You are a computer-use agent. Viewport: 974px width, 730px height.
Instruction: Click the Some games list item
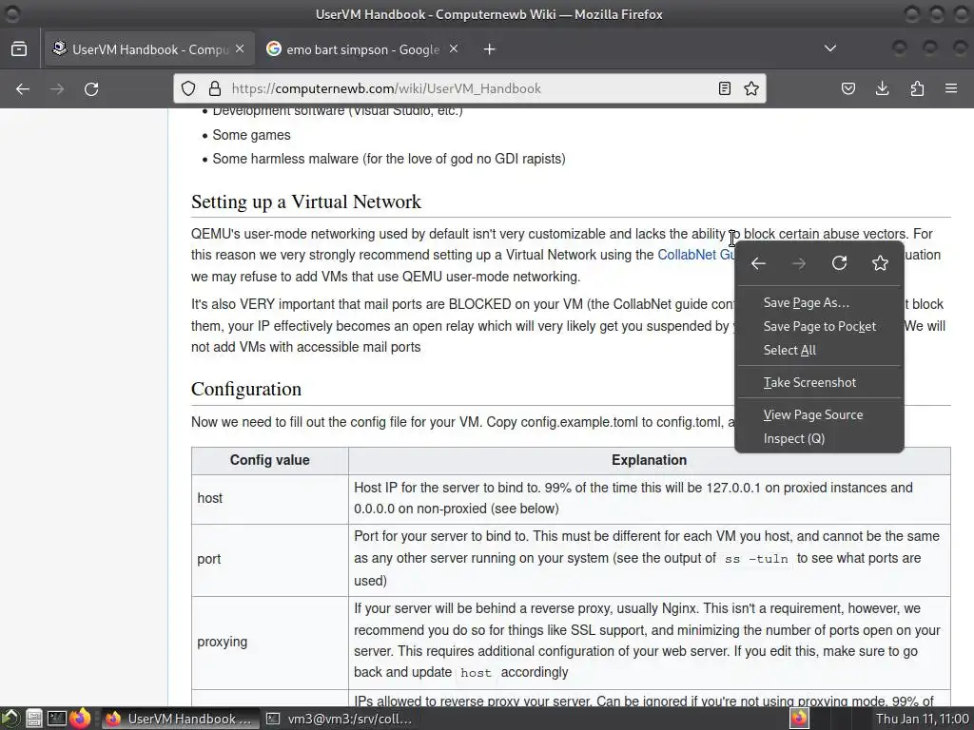pos(251,135)
